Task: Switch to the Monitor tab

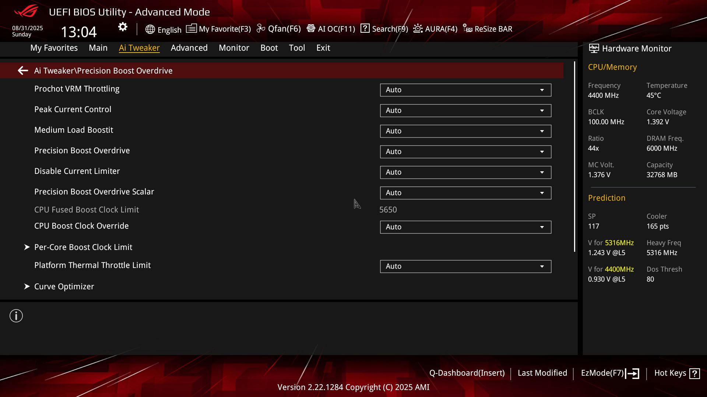Action: pyautogui.click(x=234, y=48)
